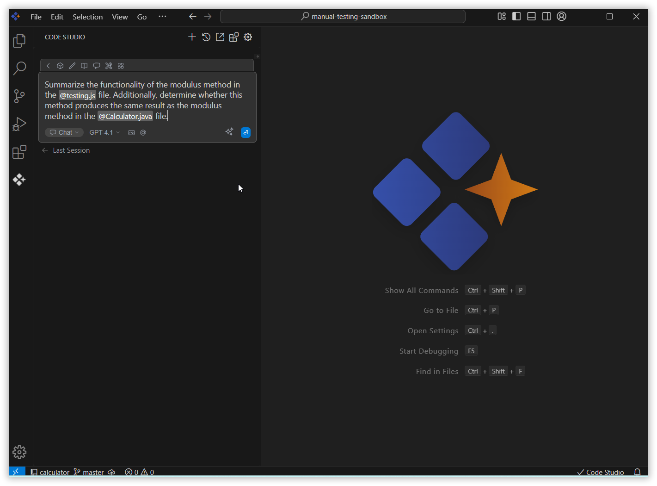Image resolution: width=657 pixels, height=486 pixels.
Task: Open the Selection menu
Action: [x=87, y=17]
